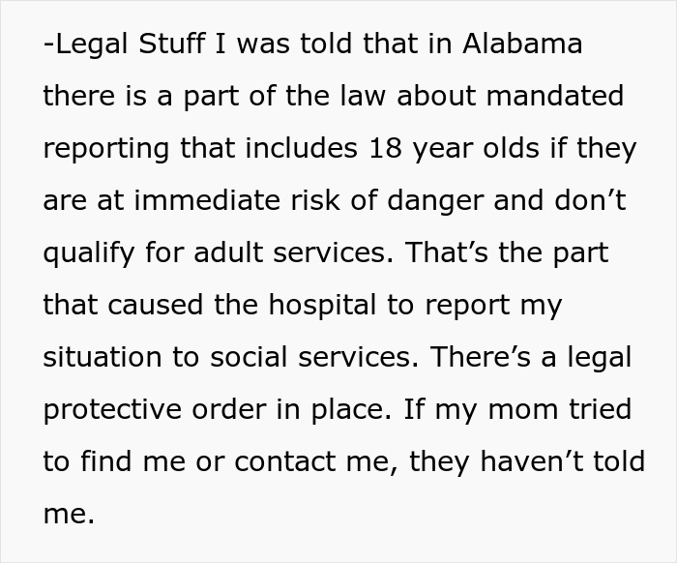Click the word "includes" in third line

(302, 148)
